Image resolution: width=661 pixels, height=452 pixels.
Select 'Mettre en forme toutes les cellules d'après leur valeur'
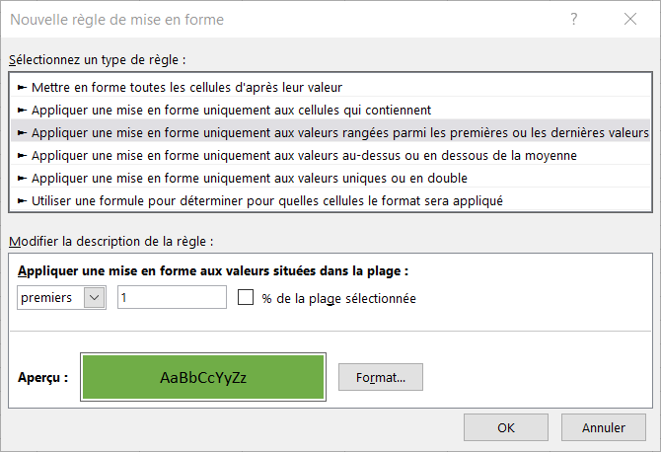click(330, 87)
